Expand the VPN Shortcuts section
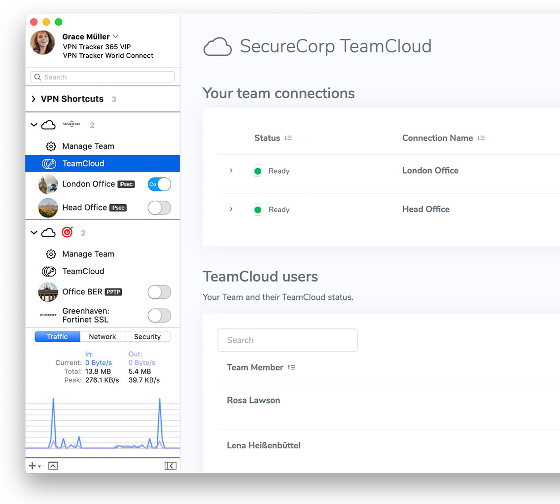The height and width of the screenshot is (504, 560). 34,99
